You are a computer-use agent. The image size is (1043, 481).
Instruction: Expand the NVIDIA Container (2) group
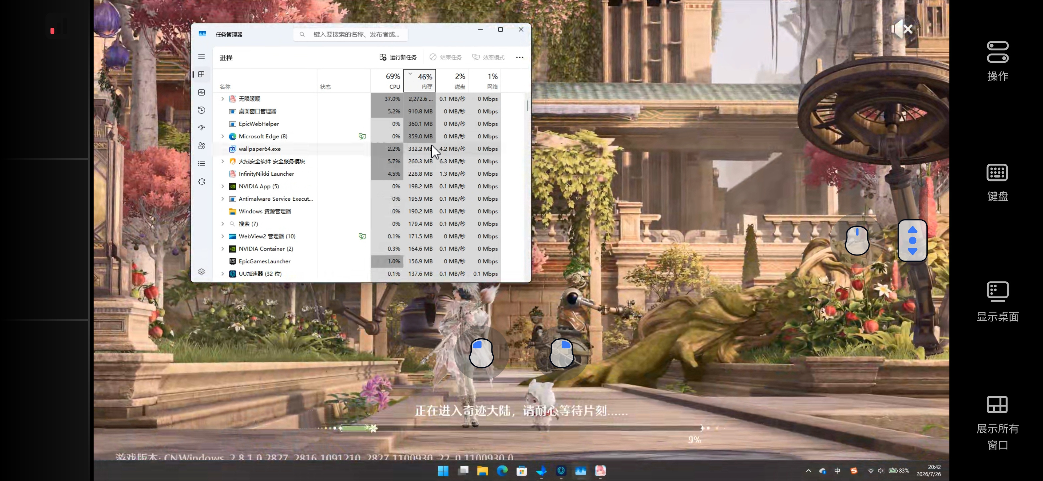pos(222,249)
